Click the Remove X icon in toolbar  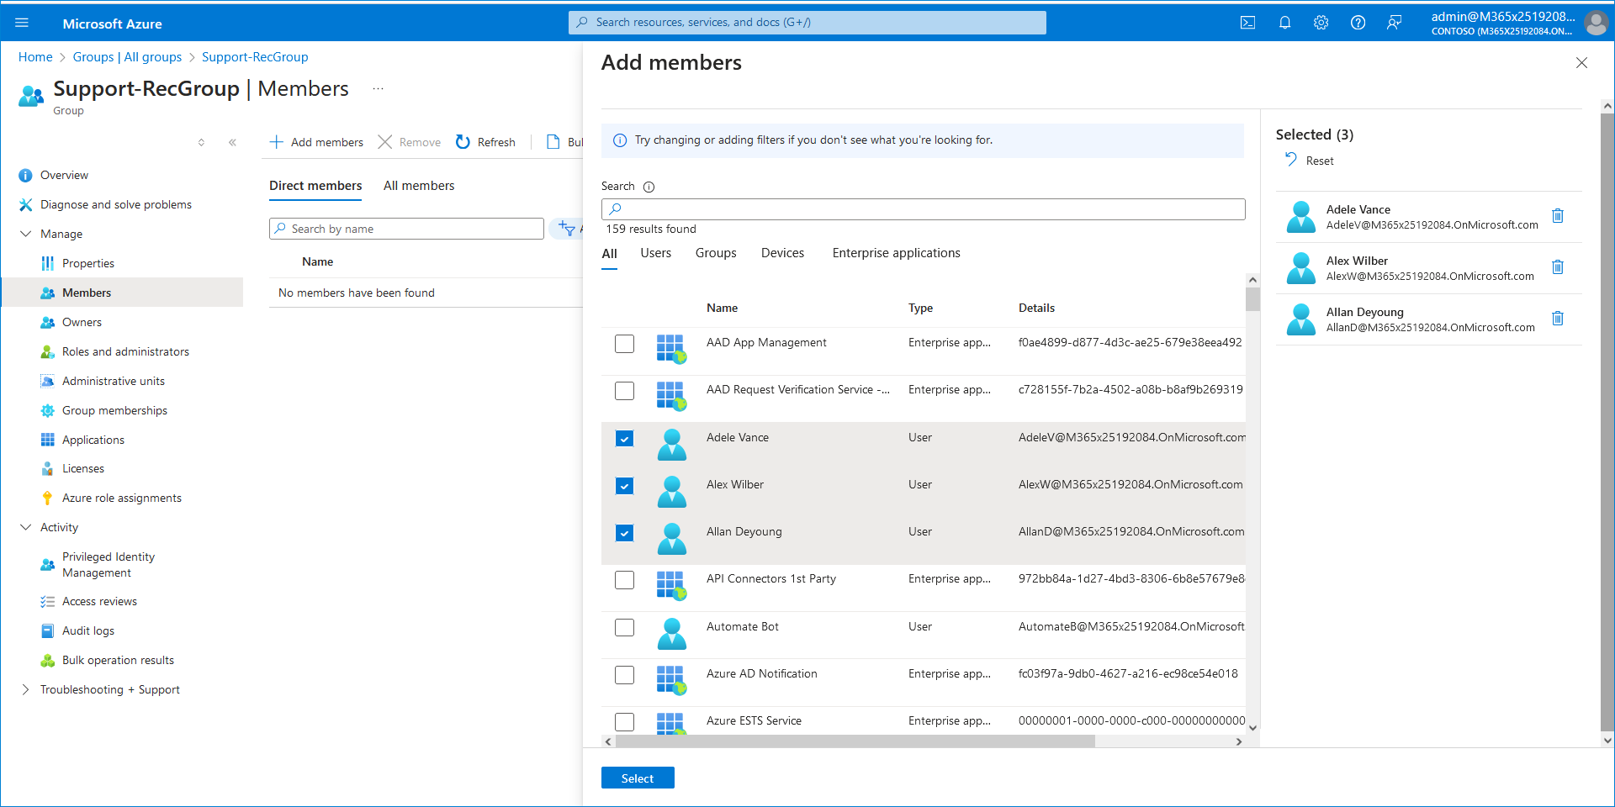(384, 142)
